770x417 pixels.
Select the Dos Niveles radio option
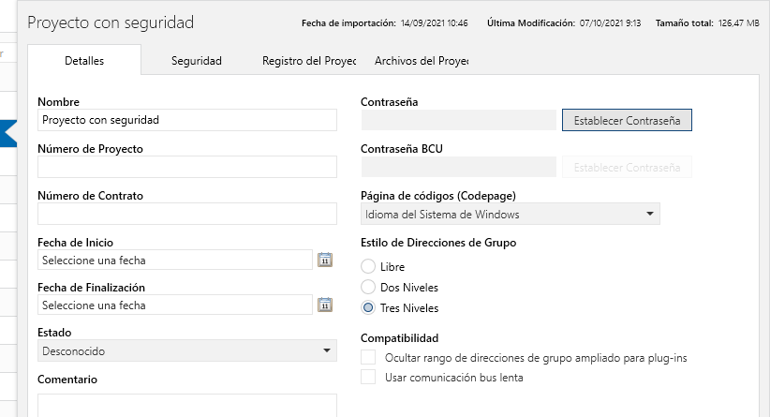click(x=368, y=287)
